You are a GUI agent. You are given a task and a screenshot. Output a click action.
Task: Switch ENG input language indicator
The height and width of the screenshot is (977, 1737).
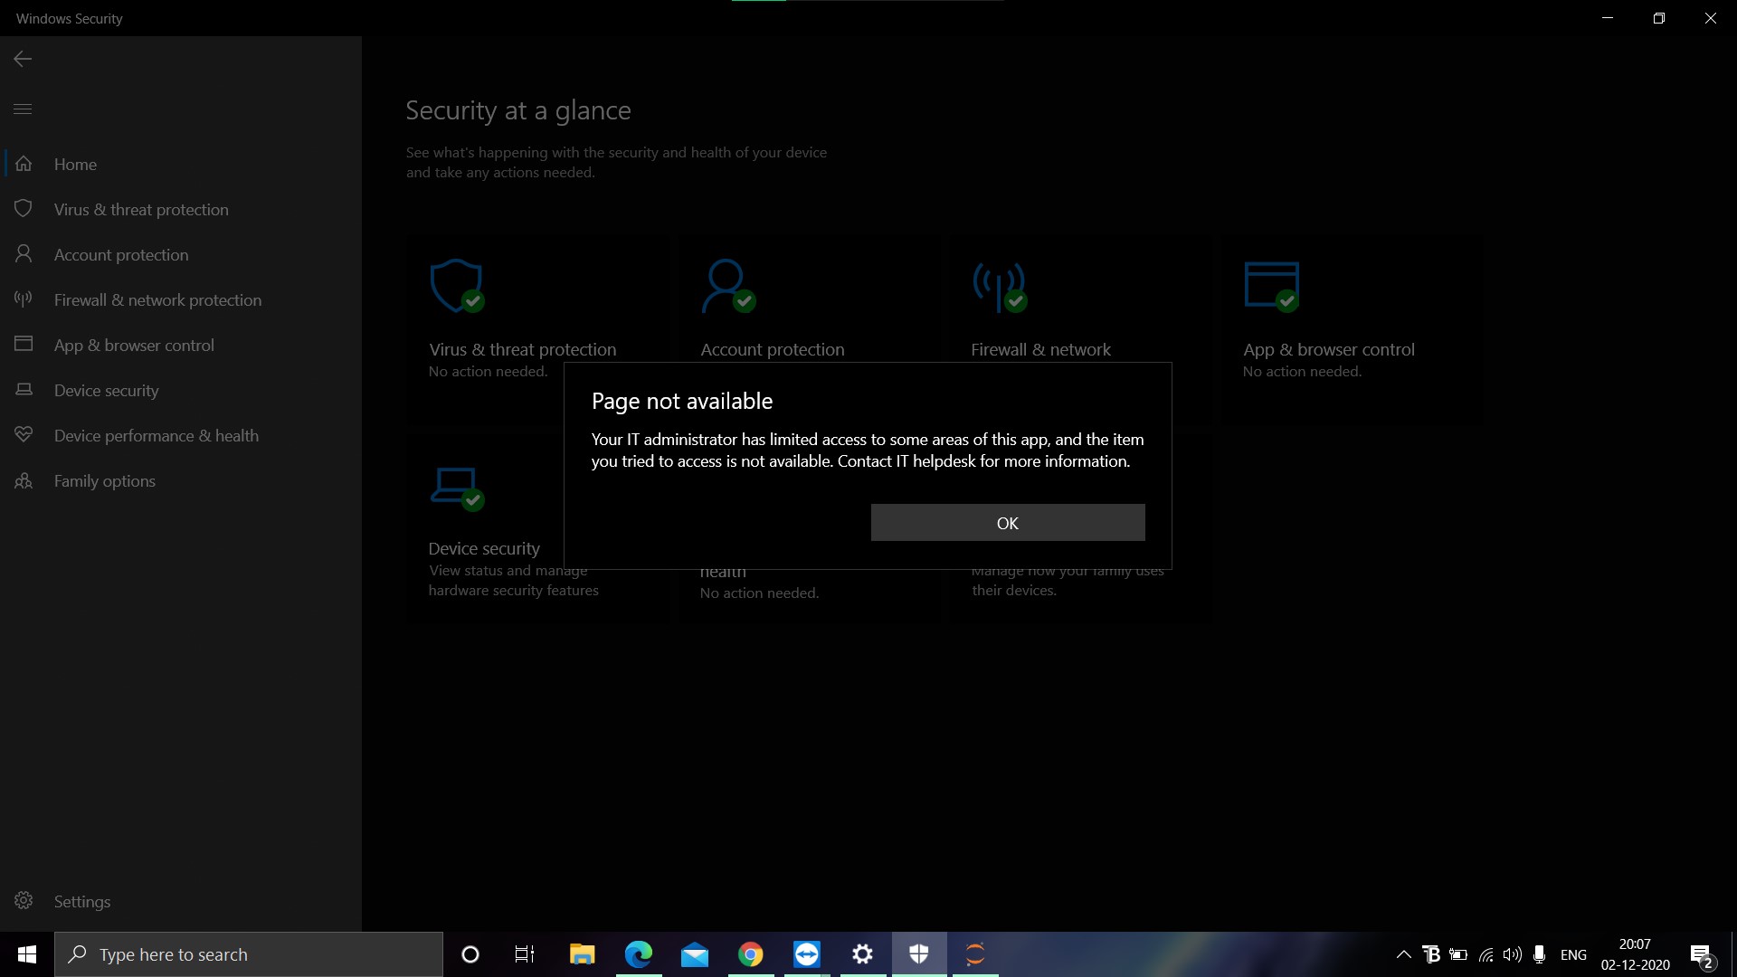[1573, 954]
